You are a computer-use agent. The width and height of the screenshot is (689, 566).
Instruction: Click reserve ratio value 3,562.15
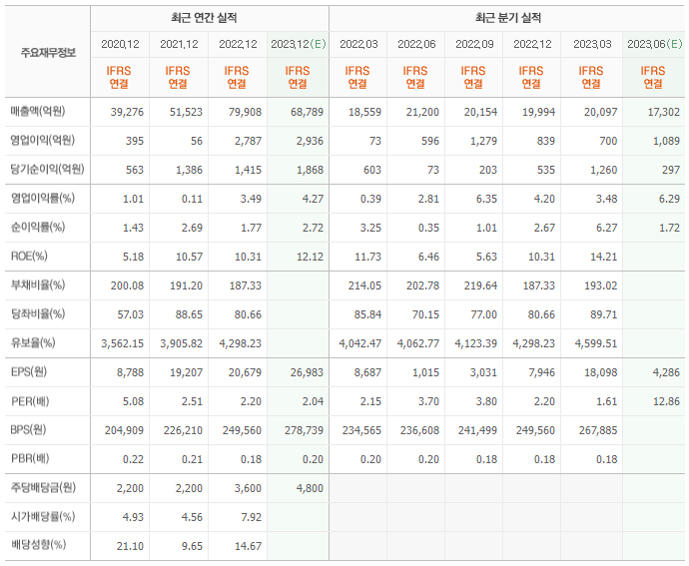tap(122, 343)
